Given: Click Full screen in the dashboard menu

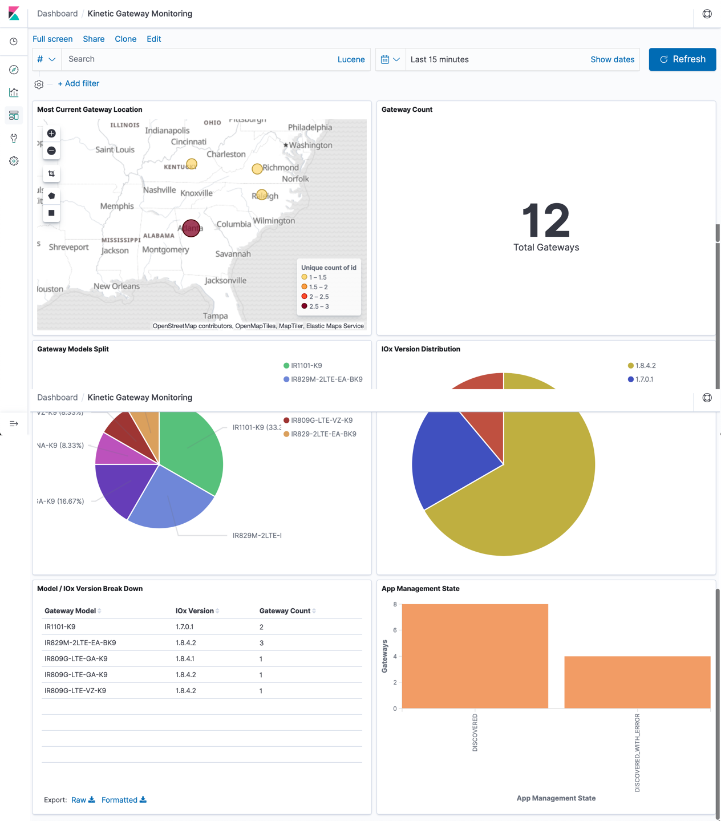Looking at the screenshot, I should [52, 39].
